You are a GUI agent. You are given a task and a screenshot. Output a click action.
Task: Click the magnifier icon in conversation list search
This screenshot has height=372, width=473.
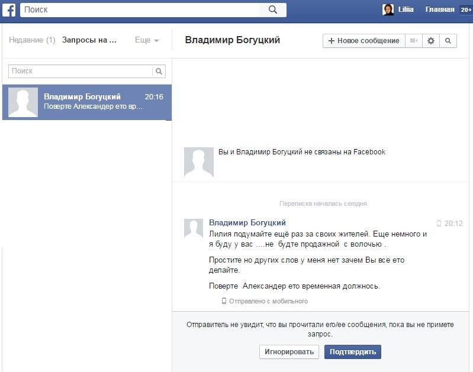(x=159, y=71)
